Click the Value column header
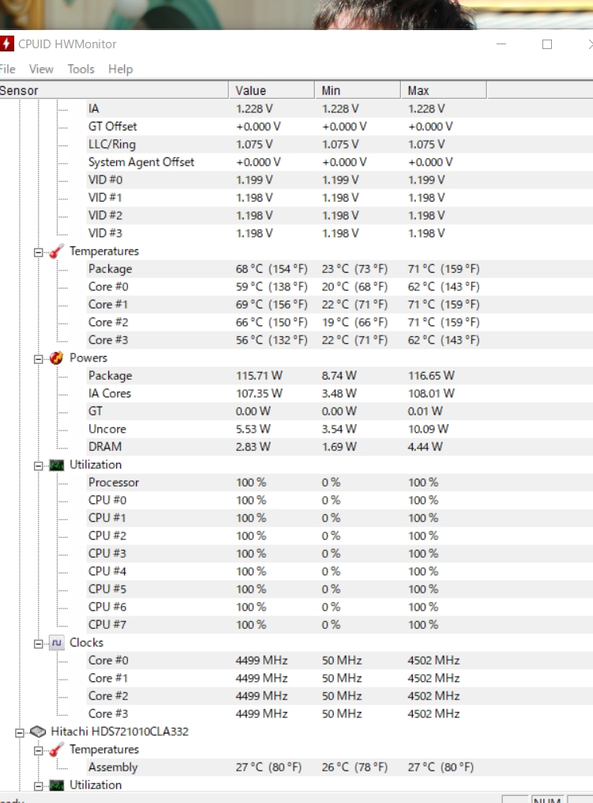The width and height of the screenshot is (593, 803). tap(270, 90)
